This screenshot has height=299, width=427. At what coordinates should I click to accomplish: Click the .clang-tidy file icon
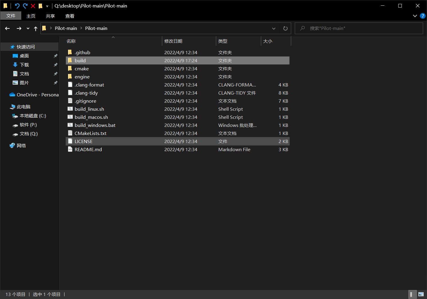pos(70,93)
